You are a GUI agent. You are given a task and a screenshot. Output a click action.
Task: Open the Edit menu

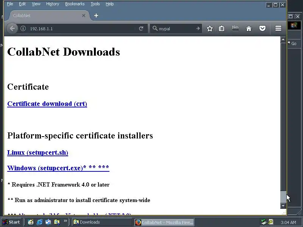click(22, 4)
